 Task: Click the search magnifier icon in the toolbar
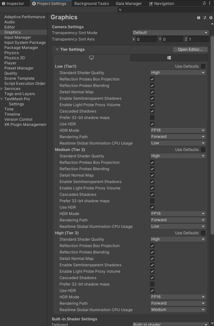tap(120, 9)
